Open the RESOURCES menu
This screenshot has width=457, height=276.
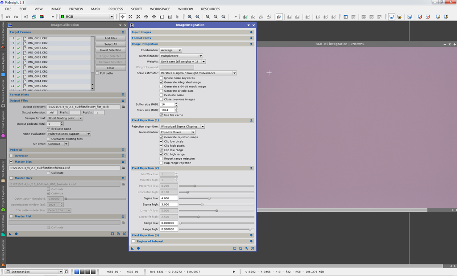(211, 9)
